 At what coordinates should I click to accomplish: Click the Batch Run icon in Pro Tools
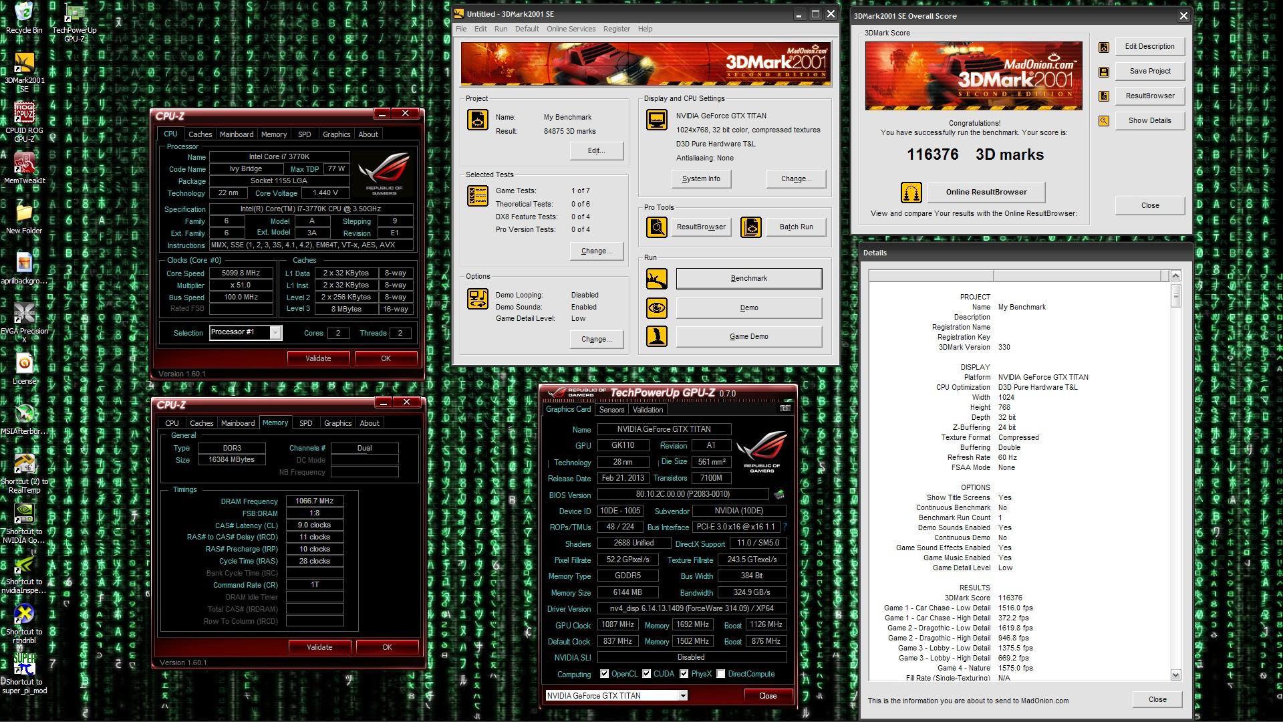751,227
